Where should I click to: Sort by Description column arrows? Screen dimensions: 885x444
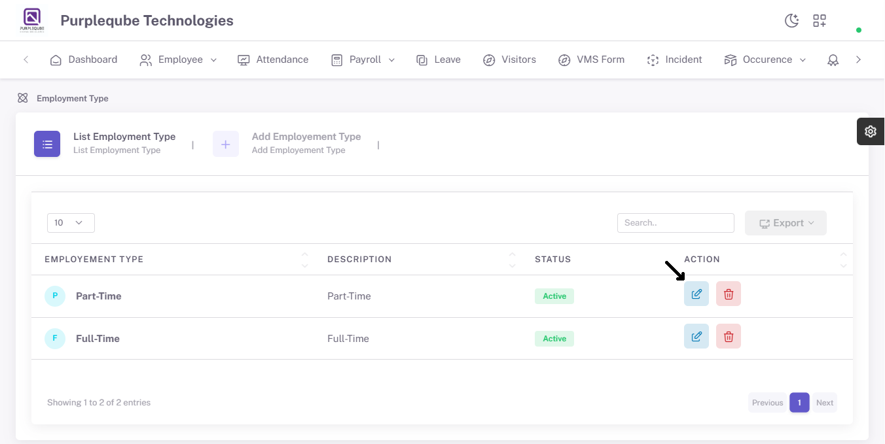click(x=512, y=260)
